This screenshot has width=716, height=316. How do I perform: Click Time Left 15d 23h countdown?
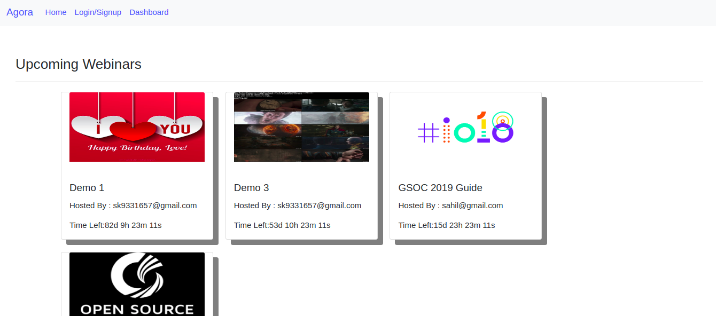pos(447,225)
